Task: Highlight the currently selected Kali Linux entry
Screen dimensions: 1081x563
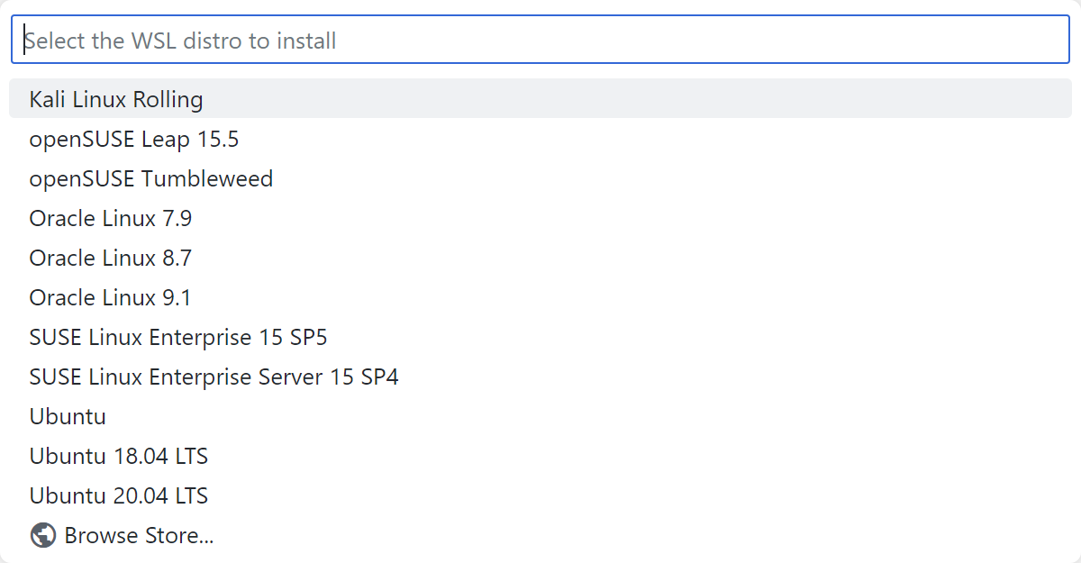Action: click(x=115, y=99)
